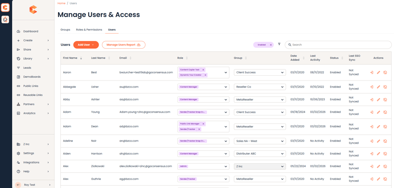This screenshot has height=188, width=394.
Task: Switch to Roles & Permissions tab
Action: 89,30
